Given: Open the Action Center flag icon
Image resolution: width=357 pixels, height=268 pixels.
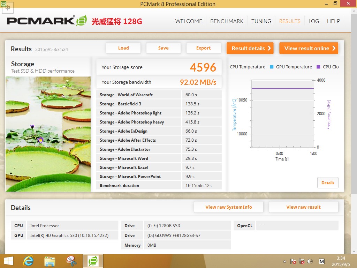Looking at the screenshot, I should coord(293,261).
